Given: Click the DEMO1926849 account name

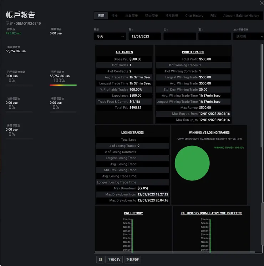Looking at the screenshot, I should [28, 23].
